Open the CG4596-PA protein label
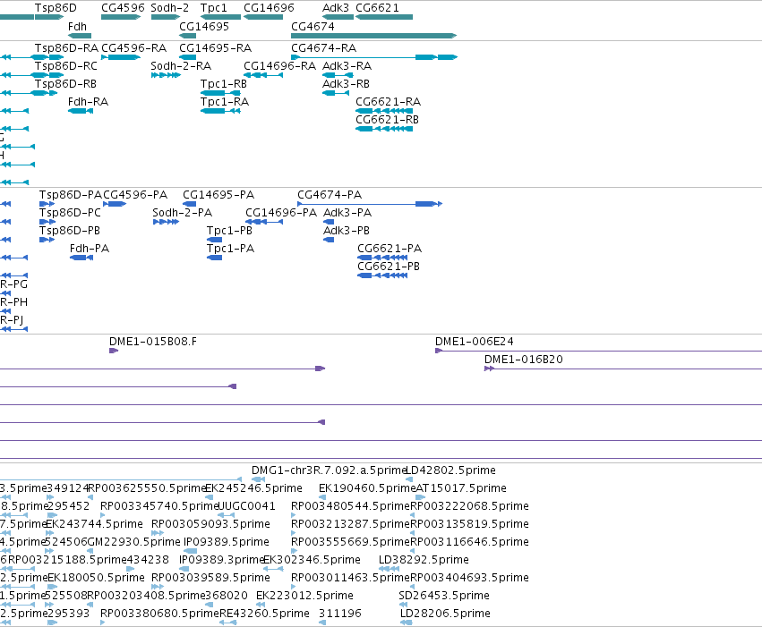This screenshot has height=627, width=762. pyautogui.click(x=135, y=195)
